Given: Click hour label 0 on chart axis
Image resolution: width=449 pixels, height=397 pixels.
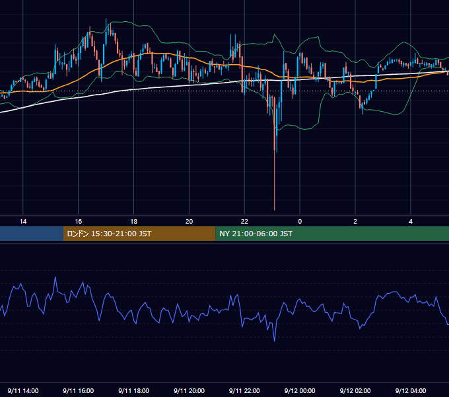Looking at the screenshot, I should pos(300,222).
